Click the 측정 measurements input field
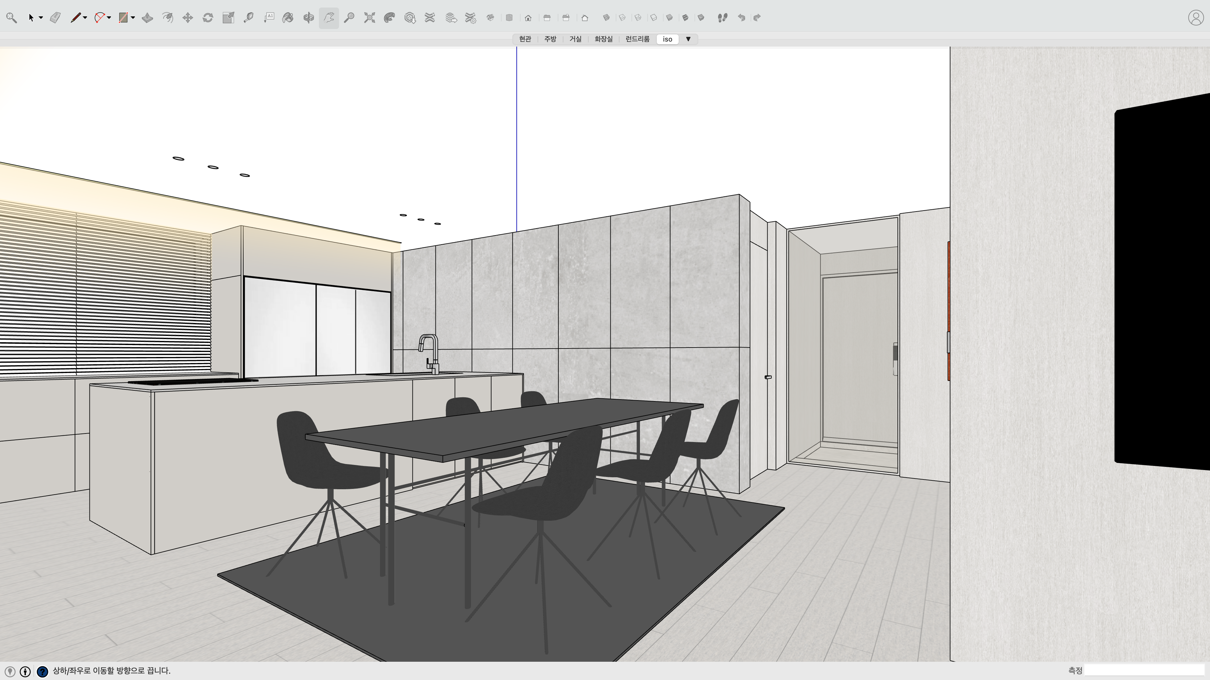 [x=1144, y=671]
